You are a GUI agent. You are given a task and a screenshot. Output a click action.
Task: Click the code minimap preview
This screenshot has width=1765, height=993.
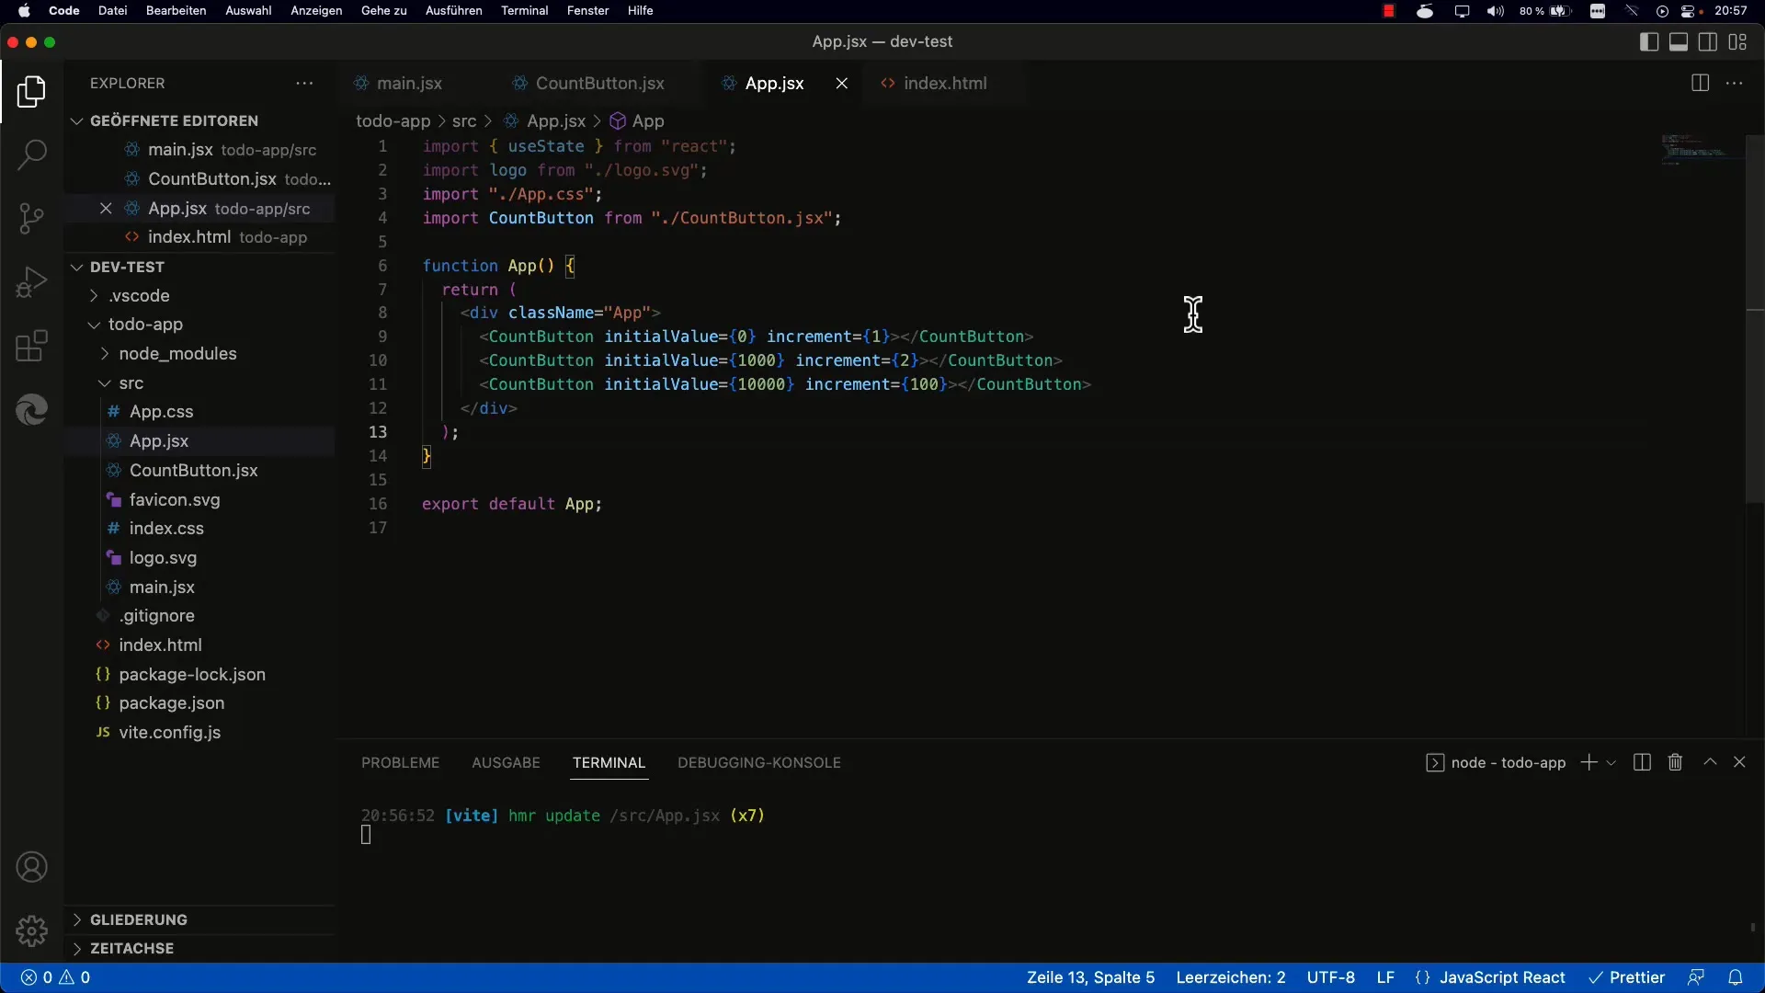coord(1701,149)
